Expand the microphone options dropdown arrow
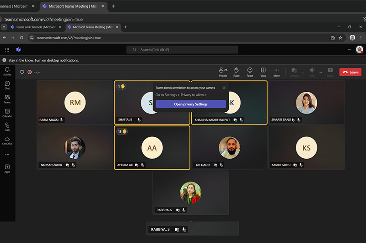This screenshot has height=243, width=366. coord(320,72)
